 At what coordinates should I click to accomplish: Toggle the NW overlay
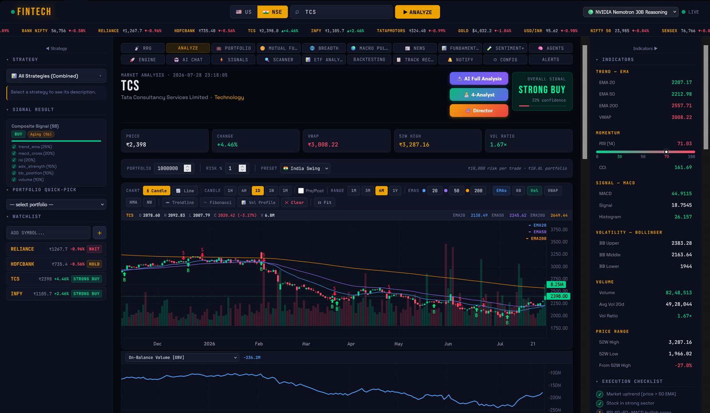[x=149, y=202]
